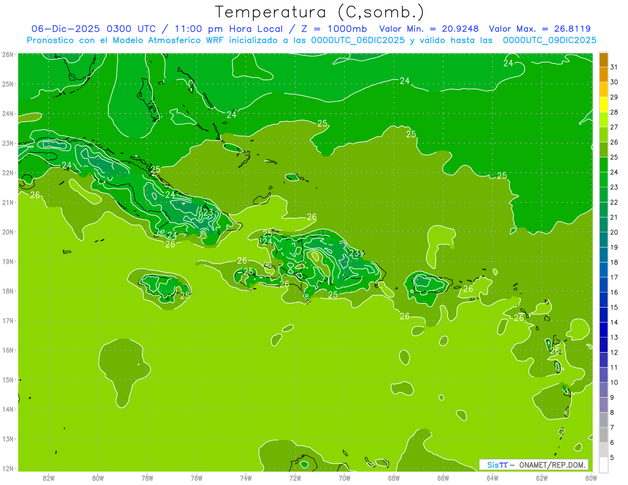Click the '22N' latitude axis label

(7, 173)
